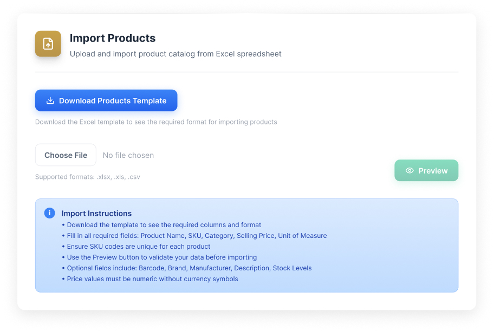Image resolution: width=494 pixels, height=332 pixels.
Task: Click the Preview button label
Action: coord(433,170)
